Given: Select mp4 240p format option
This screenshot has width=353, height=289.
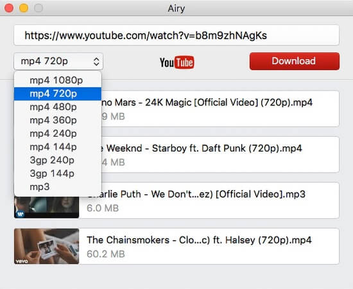Looking at the screenshot, I should click(x=58, y=134).
